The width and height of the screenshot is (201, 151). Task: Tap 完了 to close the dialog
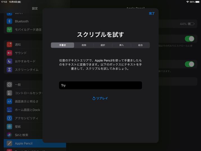pos(152,14)
